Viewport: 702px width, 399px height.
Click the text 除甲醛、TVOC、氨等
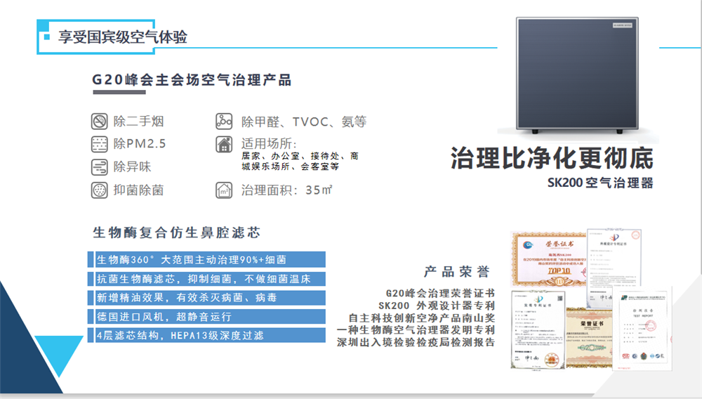304,122
